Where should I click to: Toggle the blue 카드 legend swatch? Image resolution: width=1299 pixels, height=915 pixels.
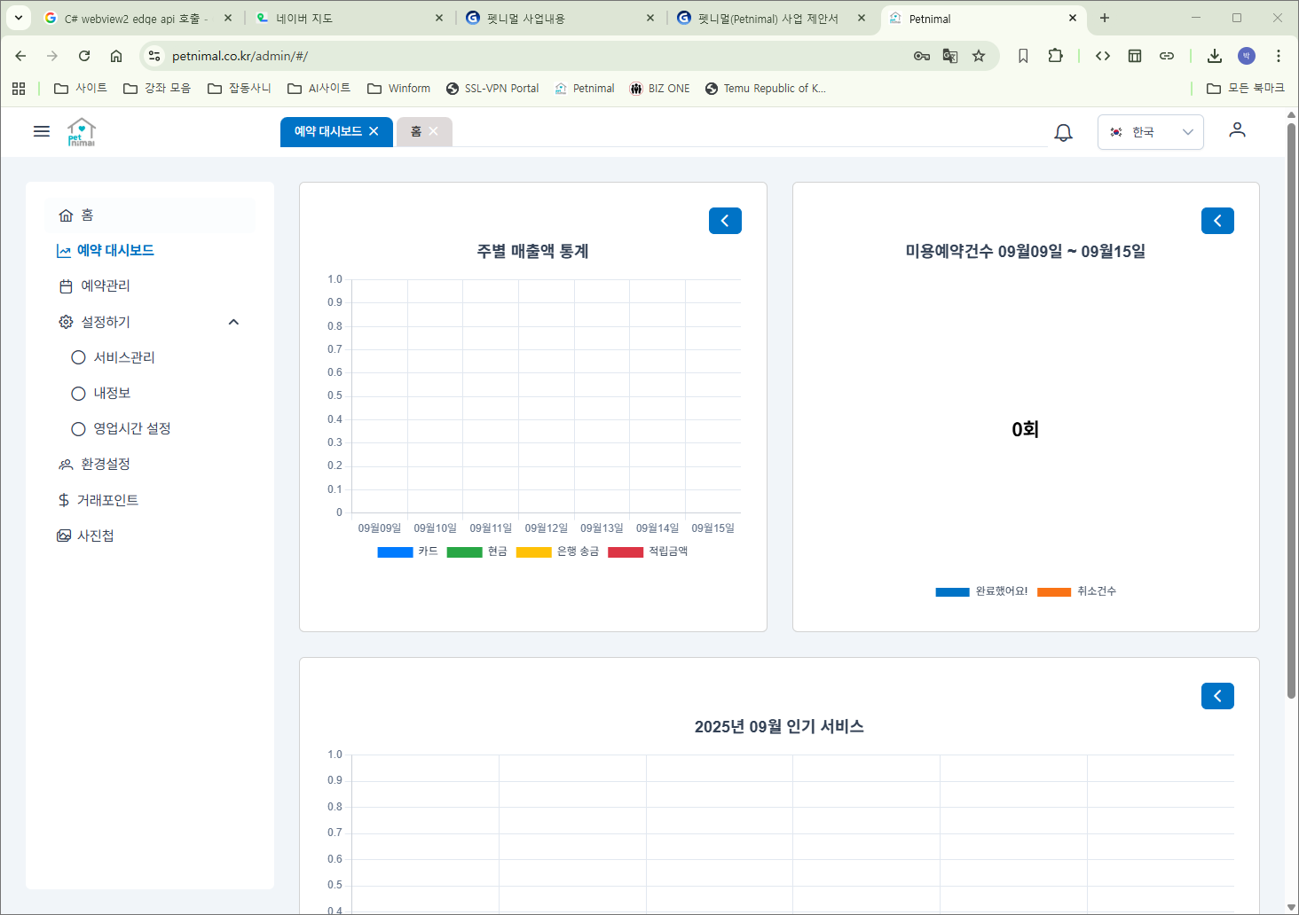tap(395, 551)
